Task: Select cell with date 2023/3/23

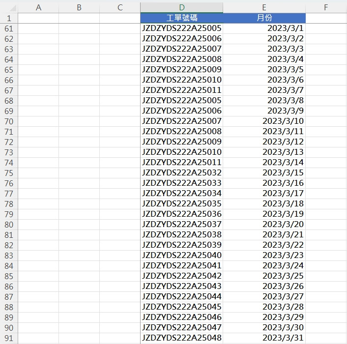Action: coord(264,256)
